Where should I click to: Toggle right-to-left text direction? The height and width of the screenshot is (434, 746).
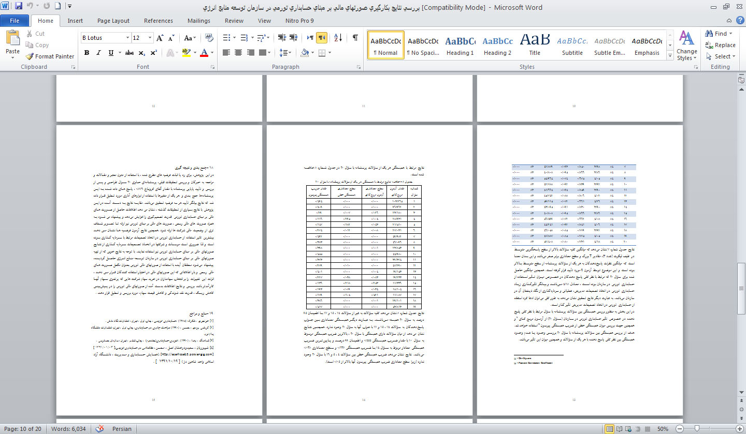point(322,38)
